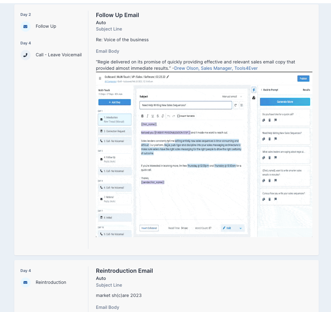
Task: Click the refresh icon beside the subject field
Action: tap(235, 105)
